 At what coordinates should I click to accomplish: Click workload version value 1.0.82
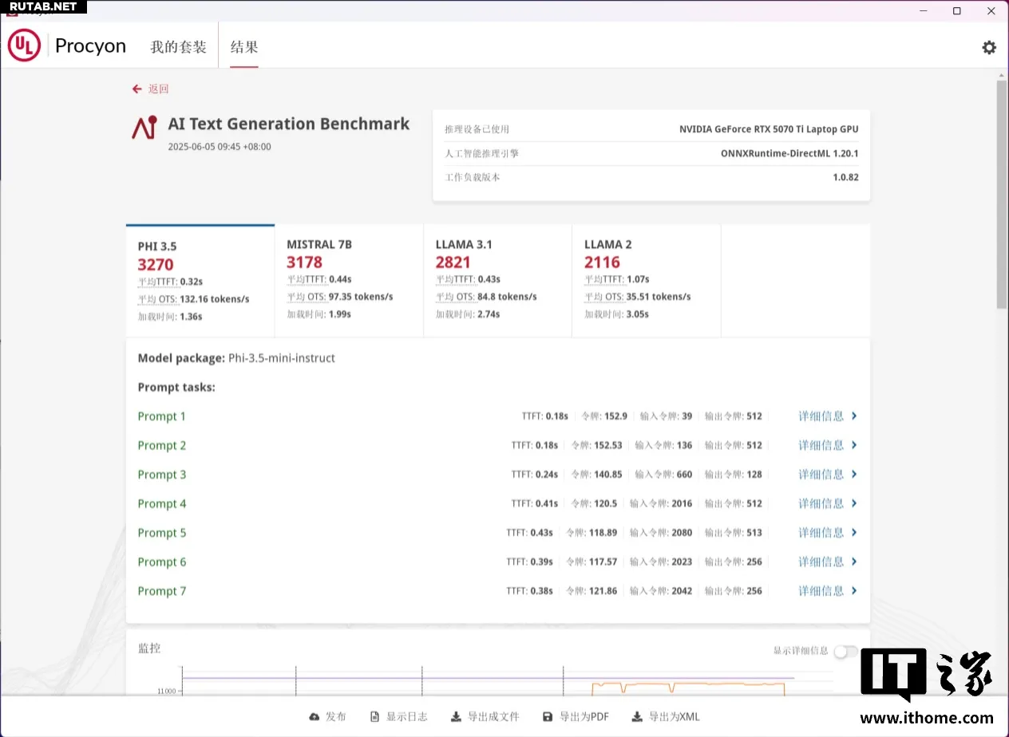point(845,177)
